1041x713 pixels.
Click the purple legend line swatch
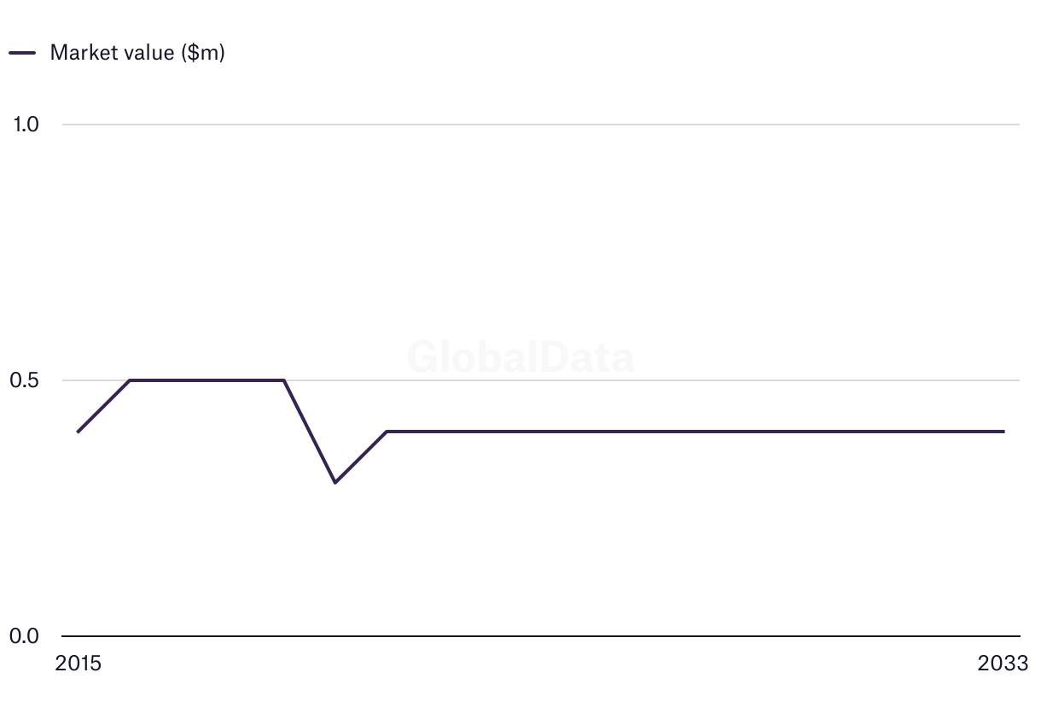22,52
